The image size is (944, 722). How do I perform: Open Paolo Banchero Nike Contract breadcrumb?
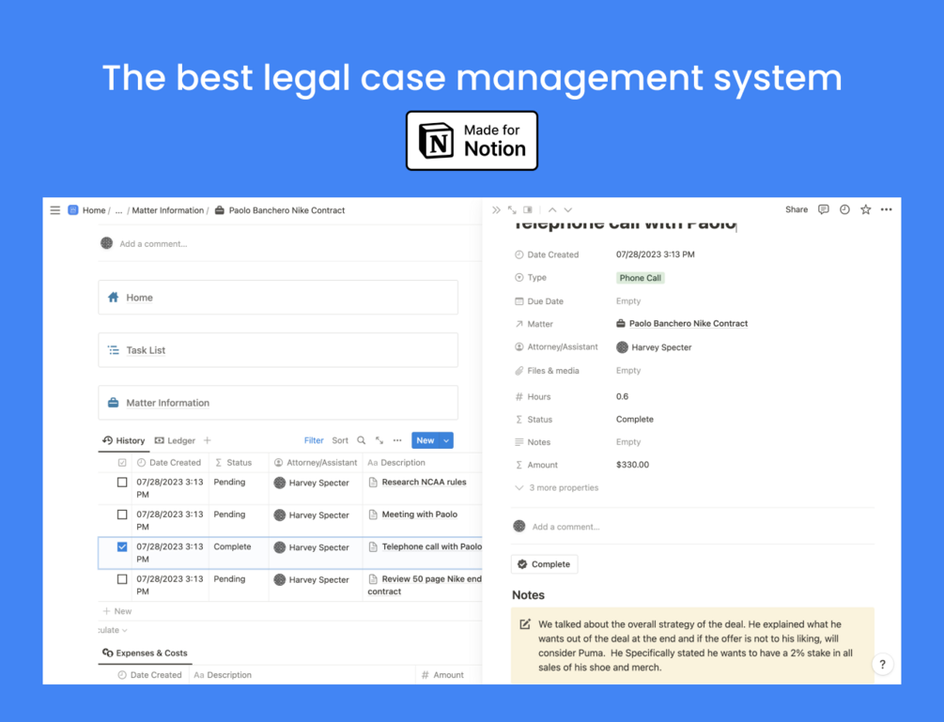coord(280,210)
